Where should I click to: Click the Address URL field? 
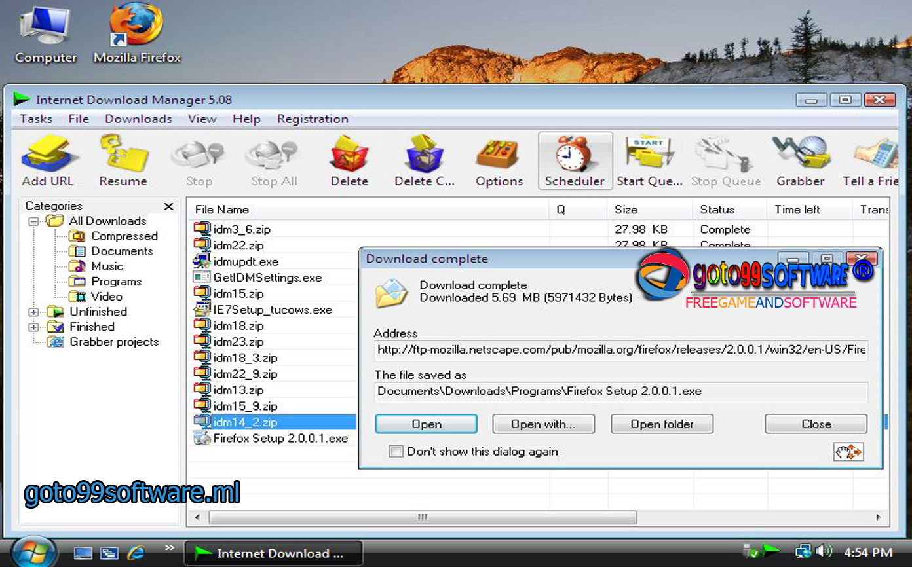621,350
